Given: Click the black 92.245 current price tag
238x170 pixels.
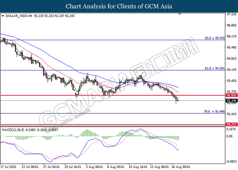Looking at the screenshot, I should point(232,101).
